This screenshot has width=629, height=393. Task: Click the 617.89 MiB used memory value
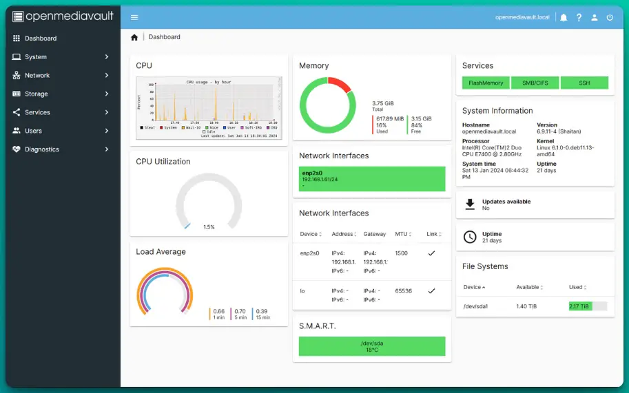click(390, 119)
